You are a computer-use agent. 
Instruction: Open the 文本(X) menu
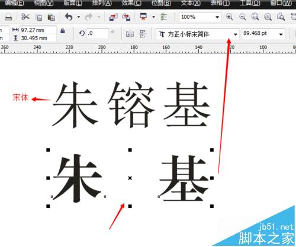point(191,3)
